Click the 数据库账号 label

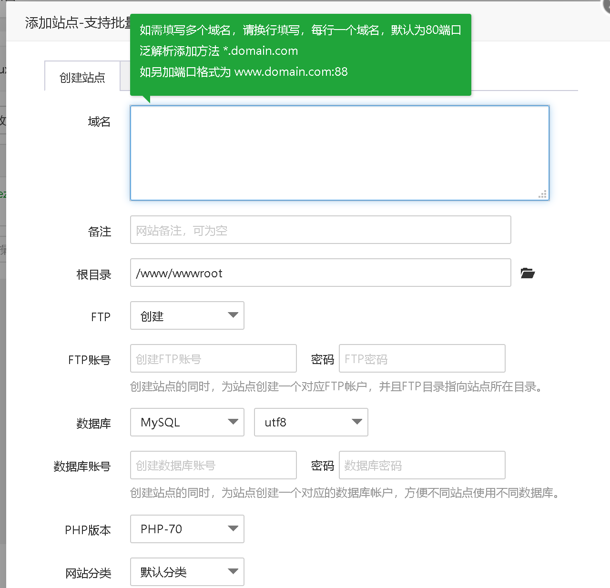pyautogui.click(x=82, y=466)
